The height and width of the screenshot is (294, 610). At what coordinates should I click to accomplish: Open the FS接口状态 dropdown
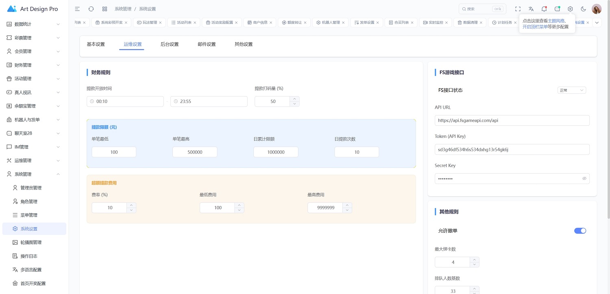click(x=571, y=90)
